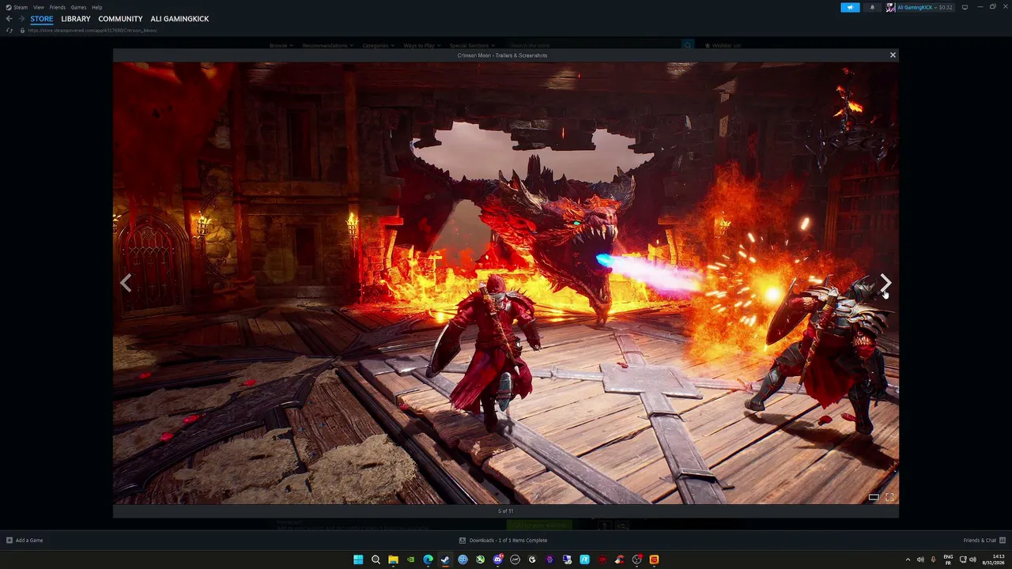
Task: Switch to the LIBRARY tab
Action: pos(76,19)
